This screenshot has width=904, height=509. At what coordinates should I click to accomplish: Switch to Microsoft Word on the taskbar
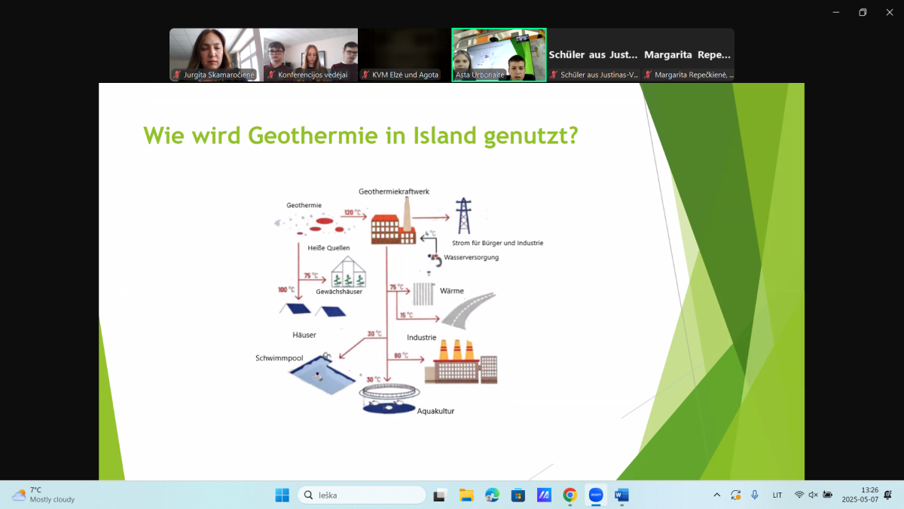click(621, 495)
